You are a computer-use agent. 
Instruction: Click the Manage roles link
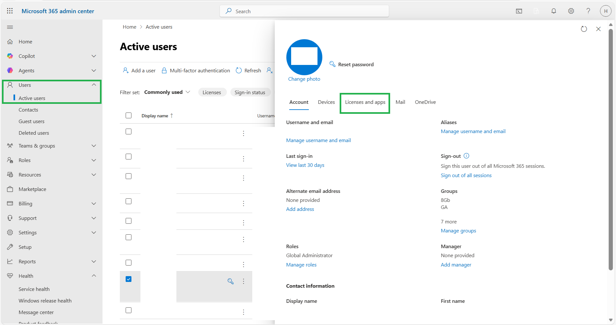click(301, 265)
